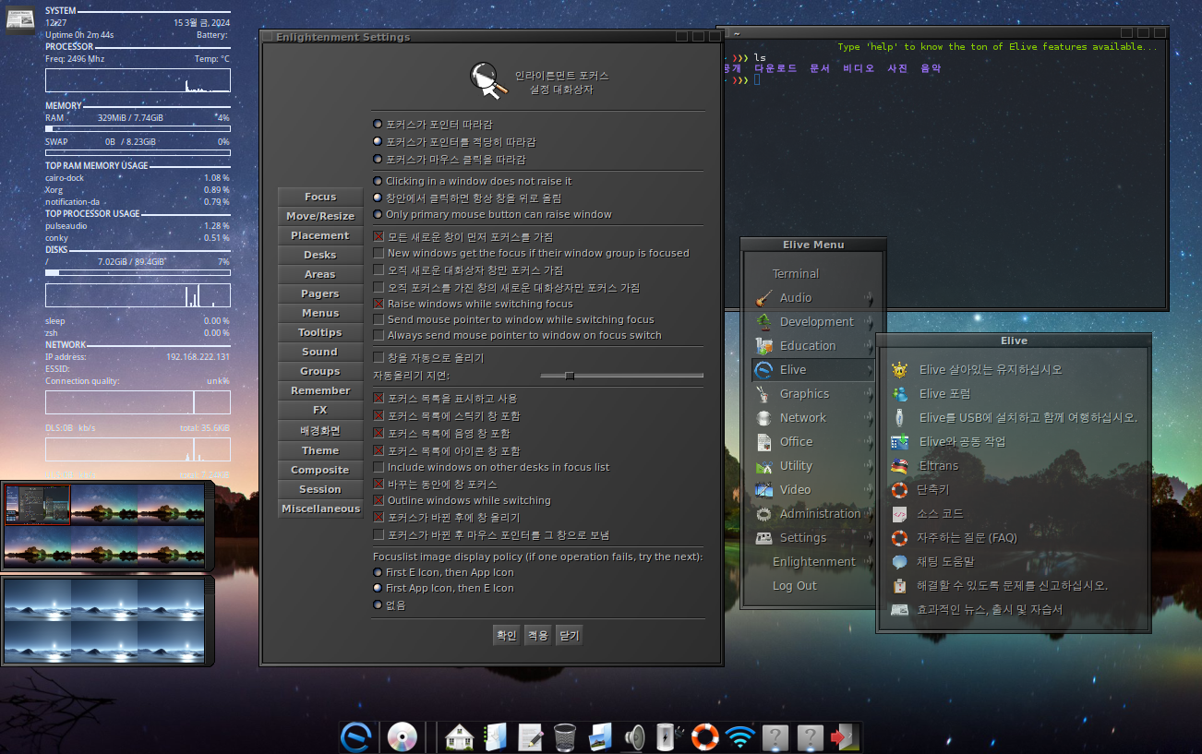
Task: Click the crown smiley icon in Elive submenu
Action: (900, 370)
